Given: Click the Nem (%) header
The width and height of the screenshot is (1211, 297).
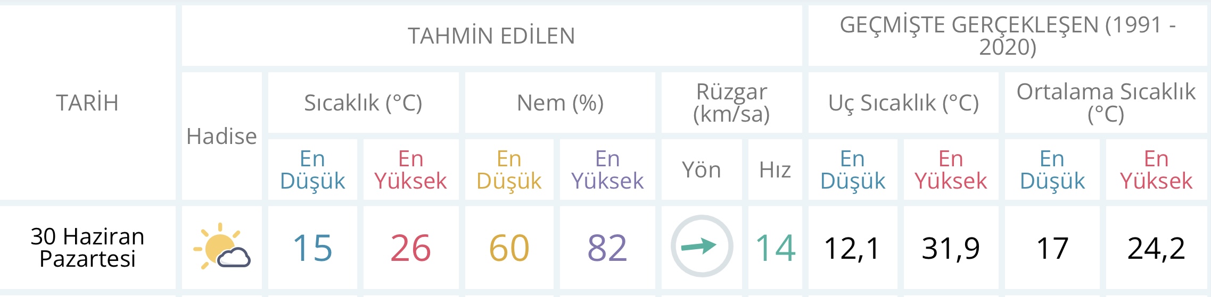Looking at the screenshot, I should tap(560, 103).
